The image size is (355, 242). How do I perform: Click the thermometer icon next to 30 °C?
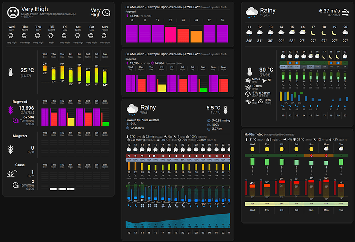pos(250,71)
